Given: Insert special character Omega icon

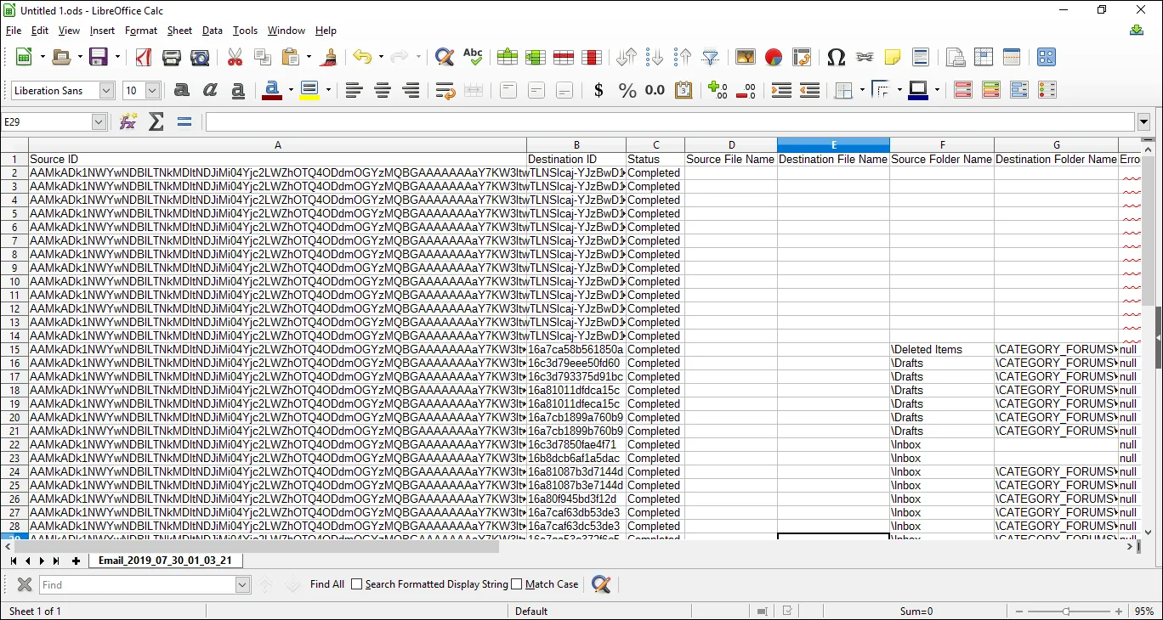Looking at the screenshot, I should [836, 57].
